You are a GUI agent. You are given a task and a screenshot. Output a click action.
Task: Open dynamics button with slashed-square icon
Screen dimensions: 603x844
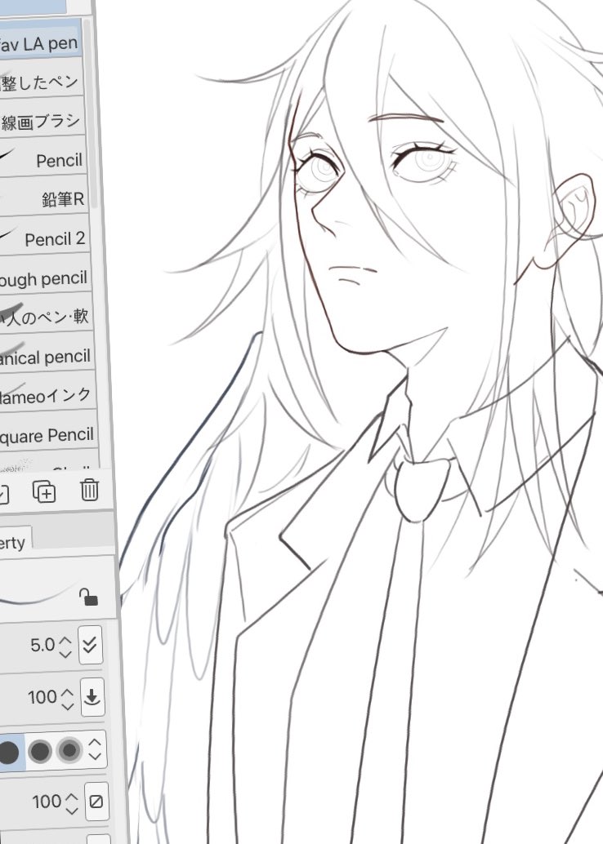coord(96,802)
